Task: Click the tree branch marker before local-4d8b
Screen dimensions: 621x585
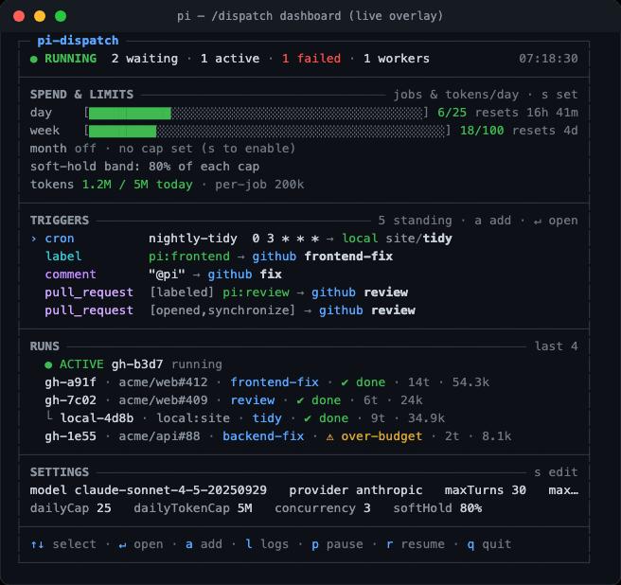Action: tap(49, 417)
